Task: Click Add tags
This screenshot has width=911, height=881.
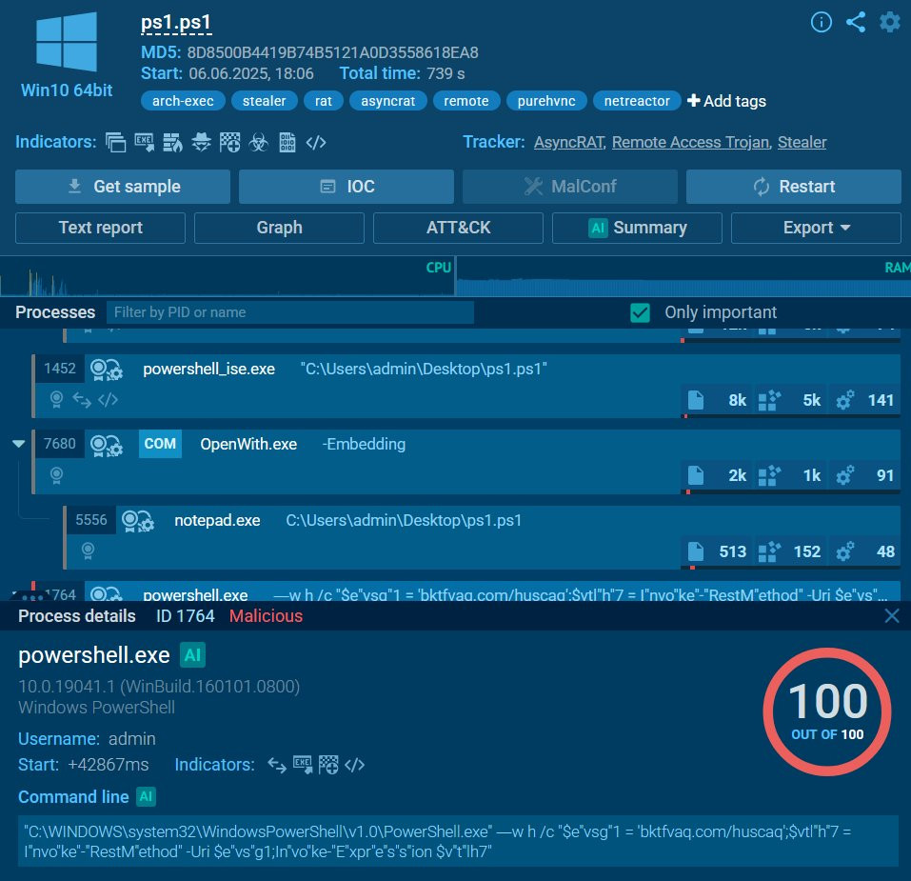Action: pyautogui.click(x=727, y=101)
